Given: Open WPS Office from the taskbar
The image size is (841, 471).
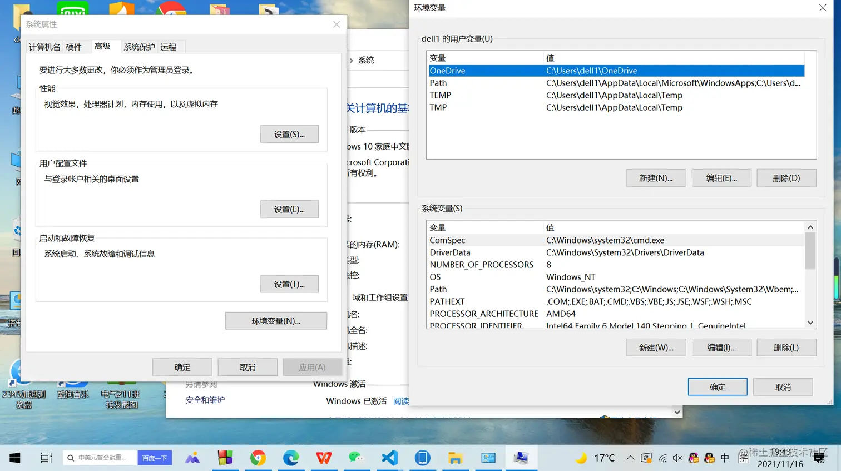Looking at the screenshot, I should coord(323,458).
